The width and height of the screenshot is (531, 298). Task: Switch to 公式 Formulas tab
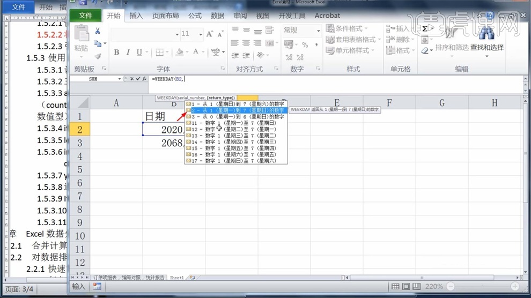[195, 16]
